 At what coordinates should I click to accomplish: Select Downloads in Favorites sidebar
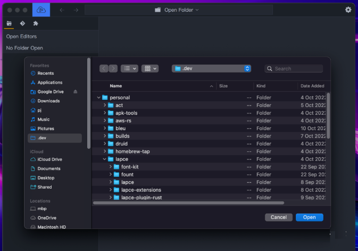[x=48, y=101]
